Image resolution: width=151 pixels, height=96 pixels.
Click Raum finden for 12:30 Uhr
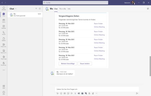pyautogui.click(x=98, y=24)
